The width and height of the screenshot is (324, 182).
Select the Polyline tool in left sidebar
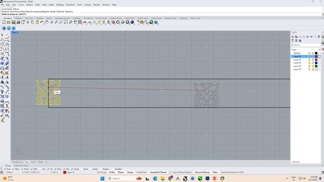point(2,39)
